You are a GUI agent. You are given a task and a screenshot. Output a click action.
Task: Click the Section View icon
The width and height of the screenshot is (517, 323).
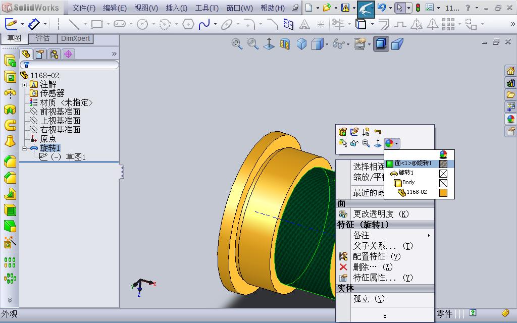pyautogui.click(x=285, y=44)
